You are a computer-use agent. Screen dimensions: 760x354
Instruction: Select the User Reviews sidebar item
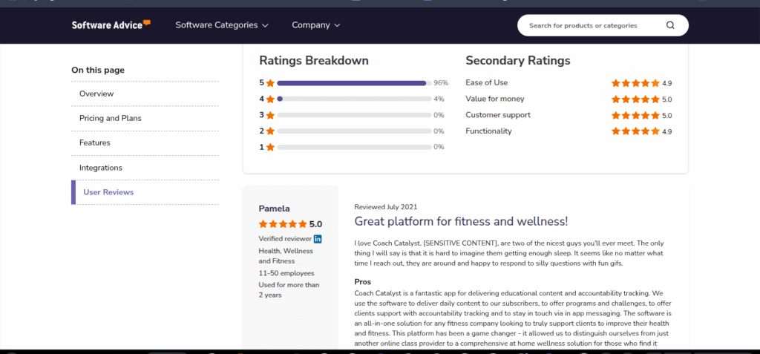pos(108,192)
